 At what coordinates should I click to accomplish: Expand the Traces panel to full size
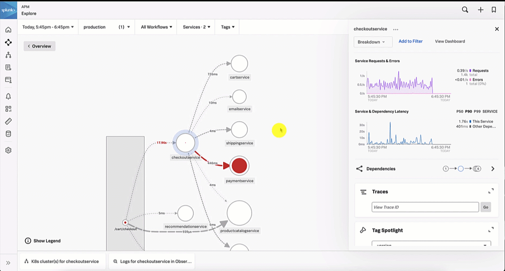491,191
